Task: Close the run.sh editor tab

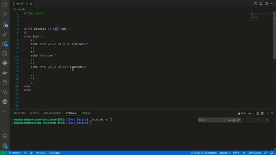Action: (31, 4)
